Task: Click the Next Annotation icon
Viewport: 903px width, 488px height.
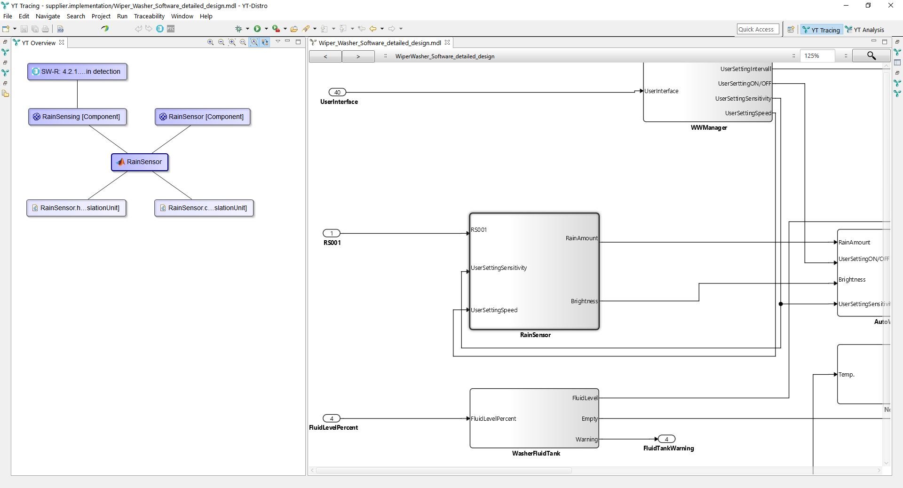Action: (x=325, y=29)
